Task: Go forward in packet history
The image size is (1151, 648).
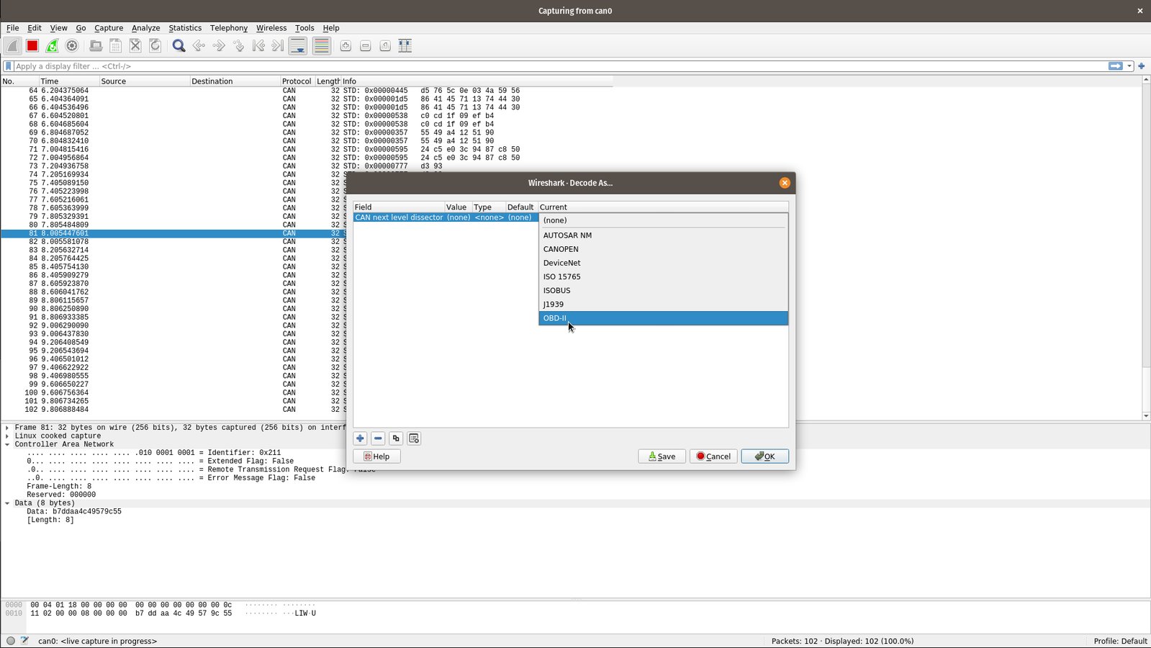Action: coord(219,46)
